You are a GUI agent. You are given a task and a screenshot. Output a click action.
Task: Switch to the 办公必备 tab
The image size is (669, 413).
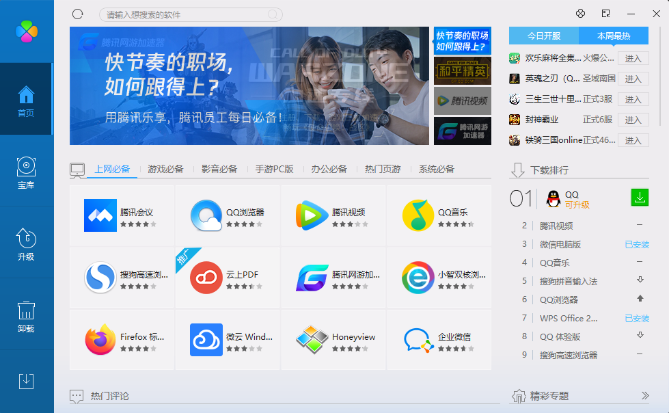click(x=329, y=169)
